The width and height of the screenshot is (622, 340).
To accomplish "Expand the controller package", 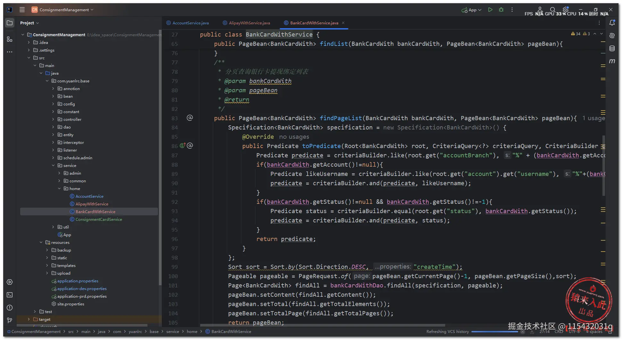I will click(53, 120).
